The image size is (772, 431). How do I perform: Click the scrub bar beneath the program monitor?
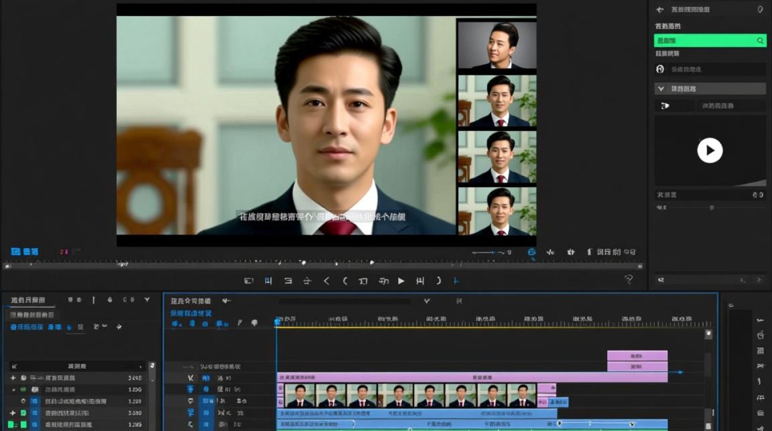point(323,265)
